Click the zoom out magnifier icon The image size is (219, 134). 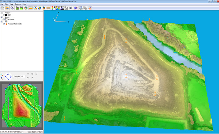[x=2, y=78]
